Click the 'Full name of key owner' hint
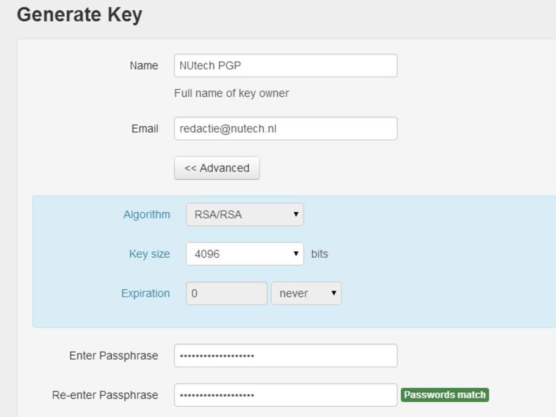 (231, 93)
